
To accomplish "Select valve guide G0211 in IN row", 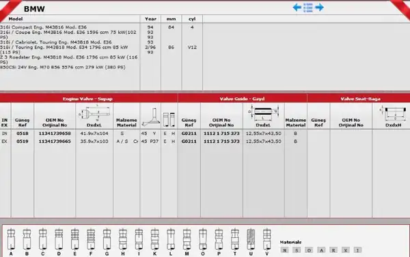I will click(x=189, y=133).
